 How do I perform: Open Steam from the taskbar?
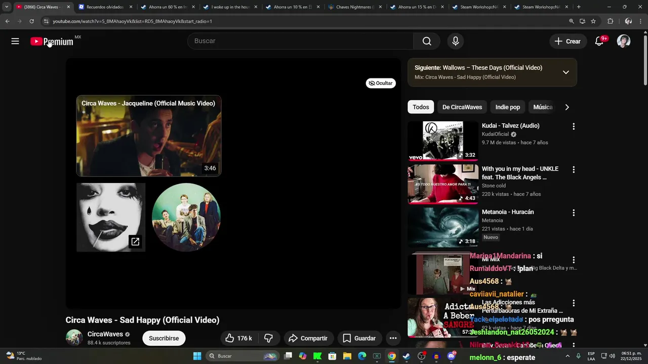click(x=406, y=356)
